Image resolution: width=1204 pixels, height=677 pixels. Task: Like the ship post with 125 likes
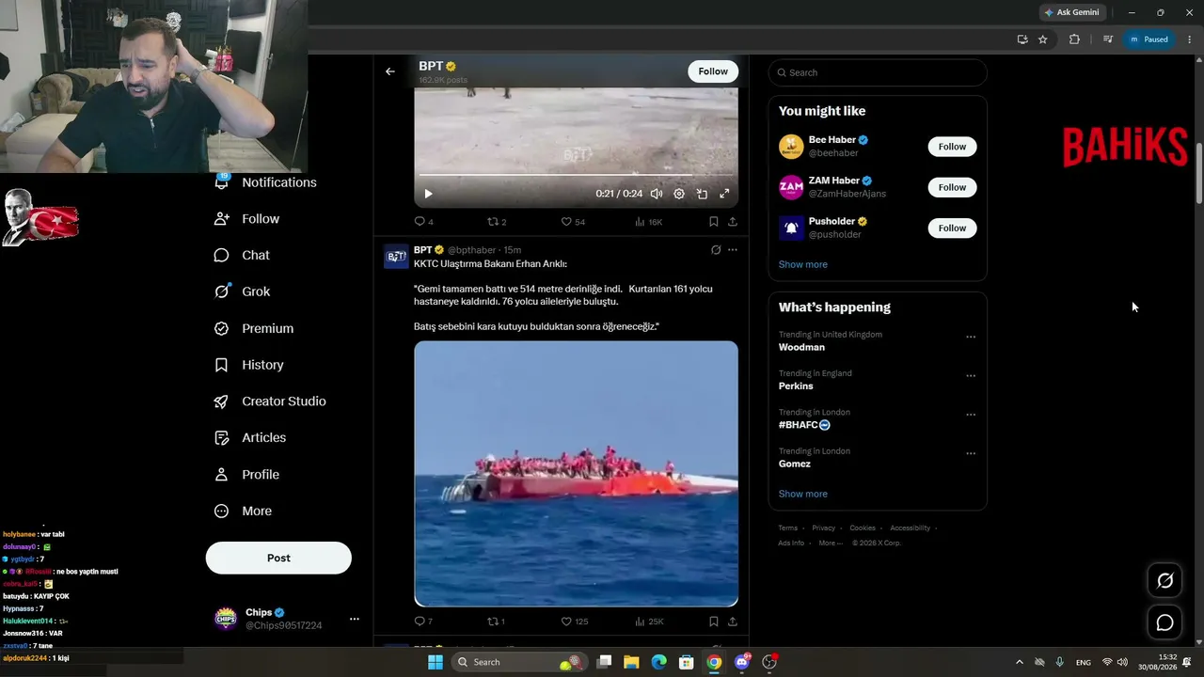[575, 622]
